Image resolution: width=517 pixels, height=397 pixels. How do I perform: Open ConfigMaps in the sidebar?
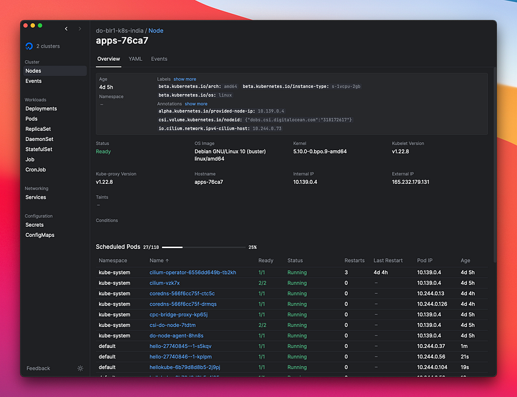coord(40,235)
